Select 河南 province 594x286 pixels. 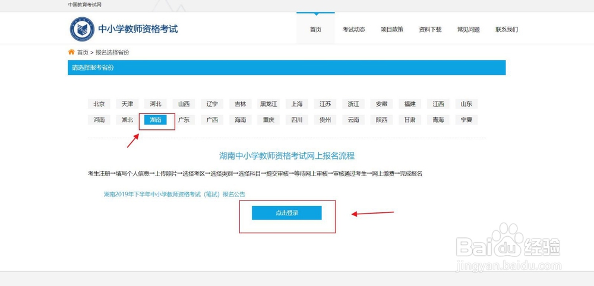pyautogui.click(x=99, y=120)
